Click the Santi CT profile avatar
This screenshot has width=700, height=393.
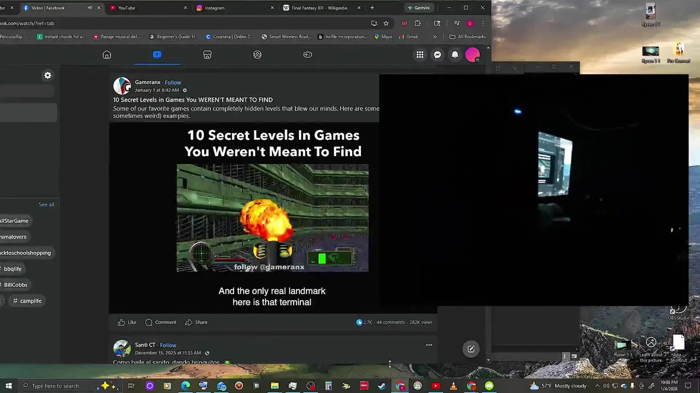[x=122, y=348]
